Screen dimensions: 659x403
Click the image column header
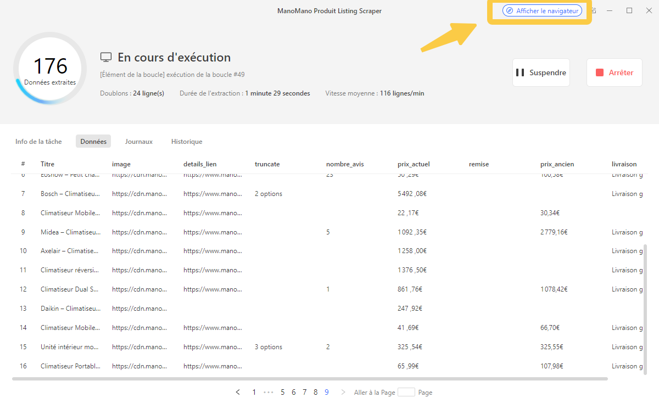tap(121, 164)
